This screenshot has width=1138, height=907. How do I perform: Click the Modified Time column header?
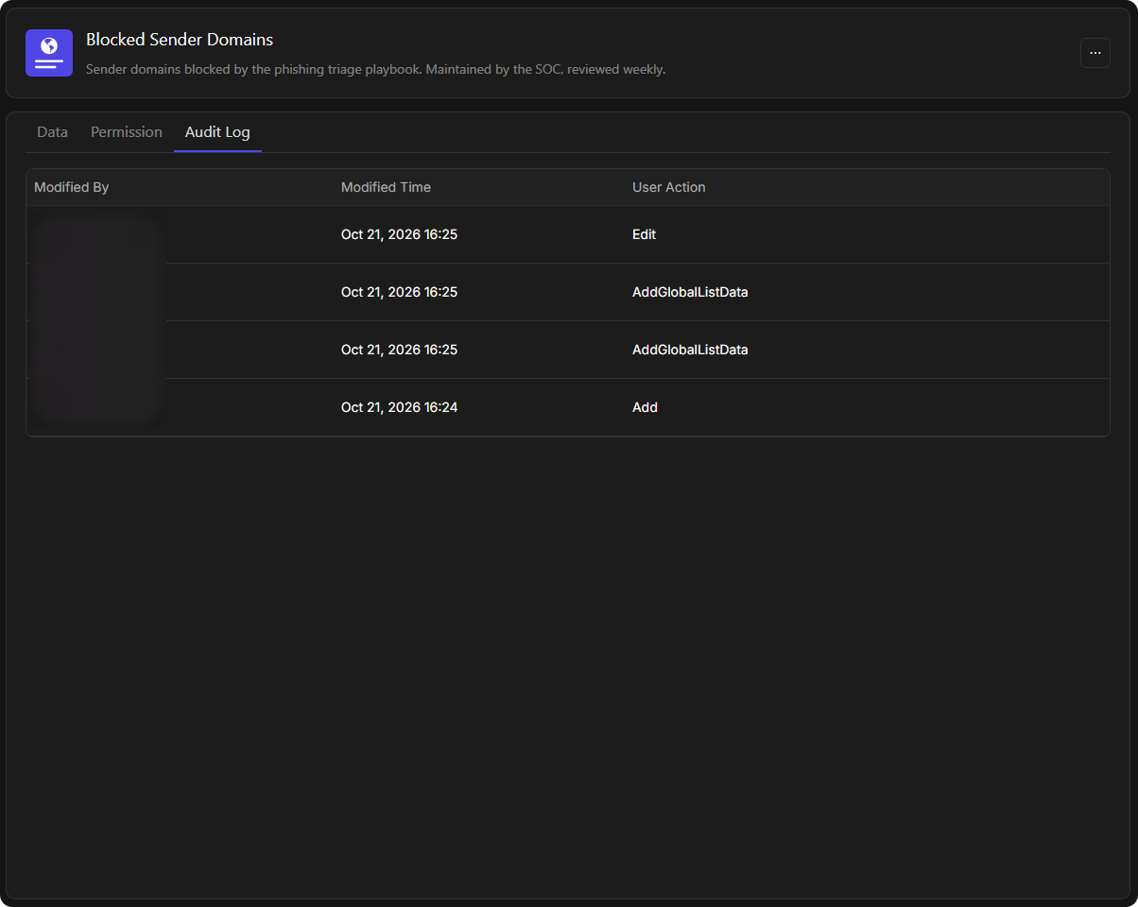point(386,187)
